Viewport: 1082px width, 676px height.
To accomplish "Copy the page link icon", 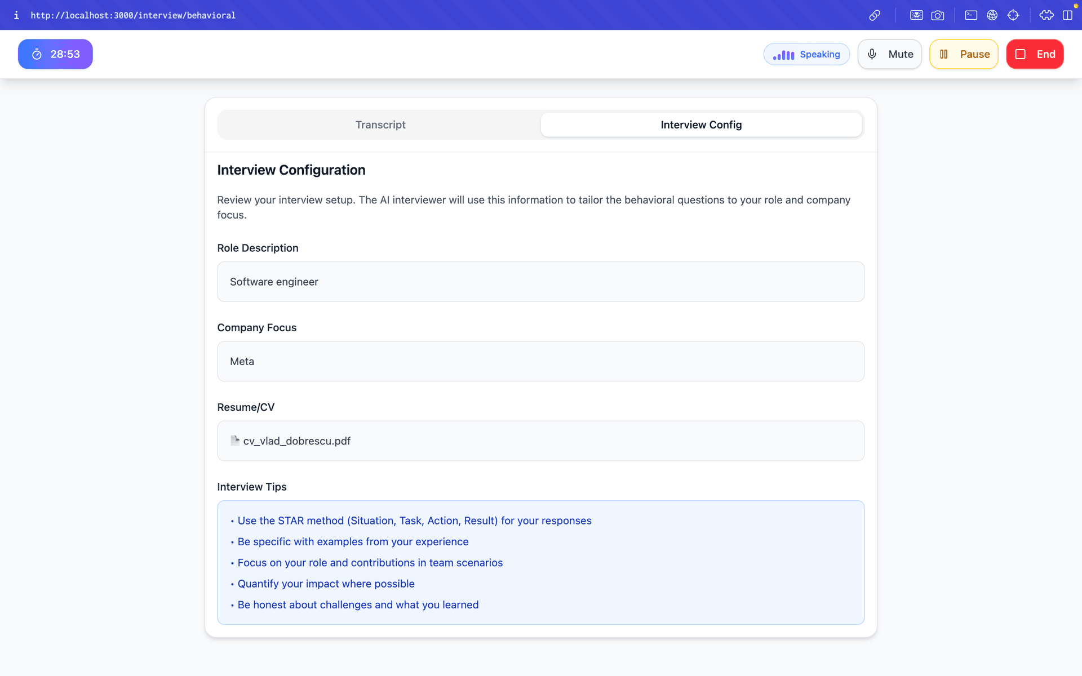I will point(875,15).
